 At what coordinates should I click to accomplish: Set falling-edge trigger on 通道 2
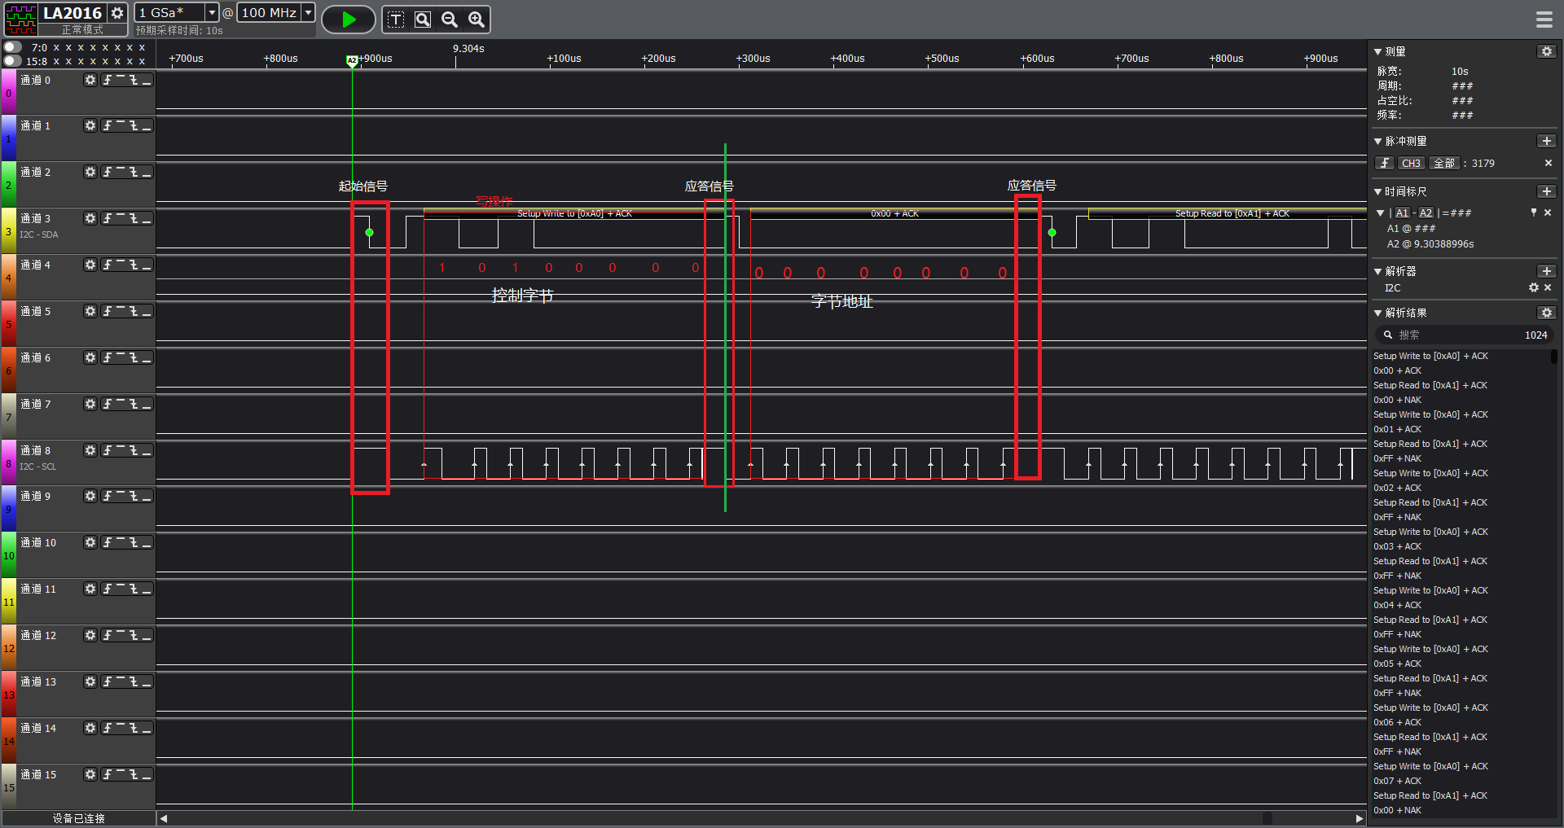pos(134,173)
